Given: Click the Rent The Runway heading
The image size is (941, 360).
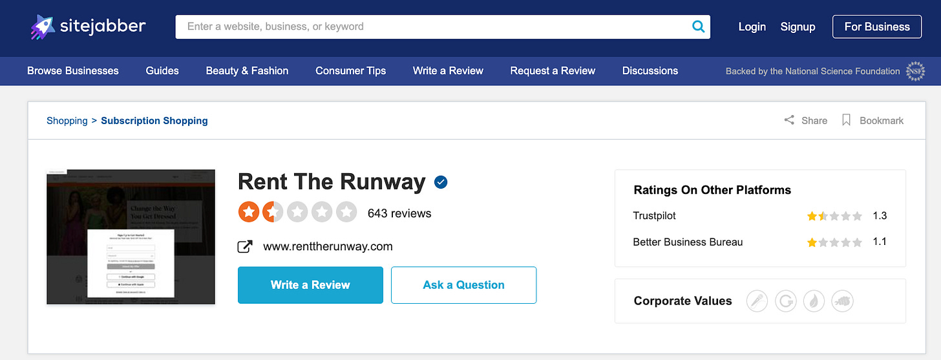Looking at the screenshot, I should point(332,182).
